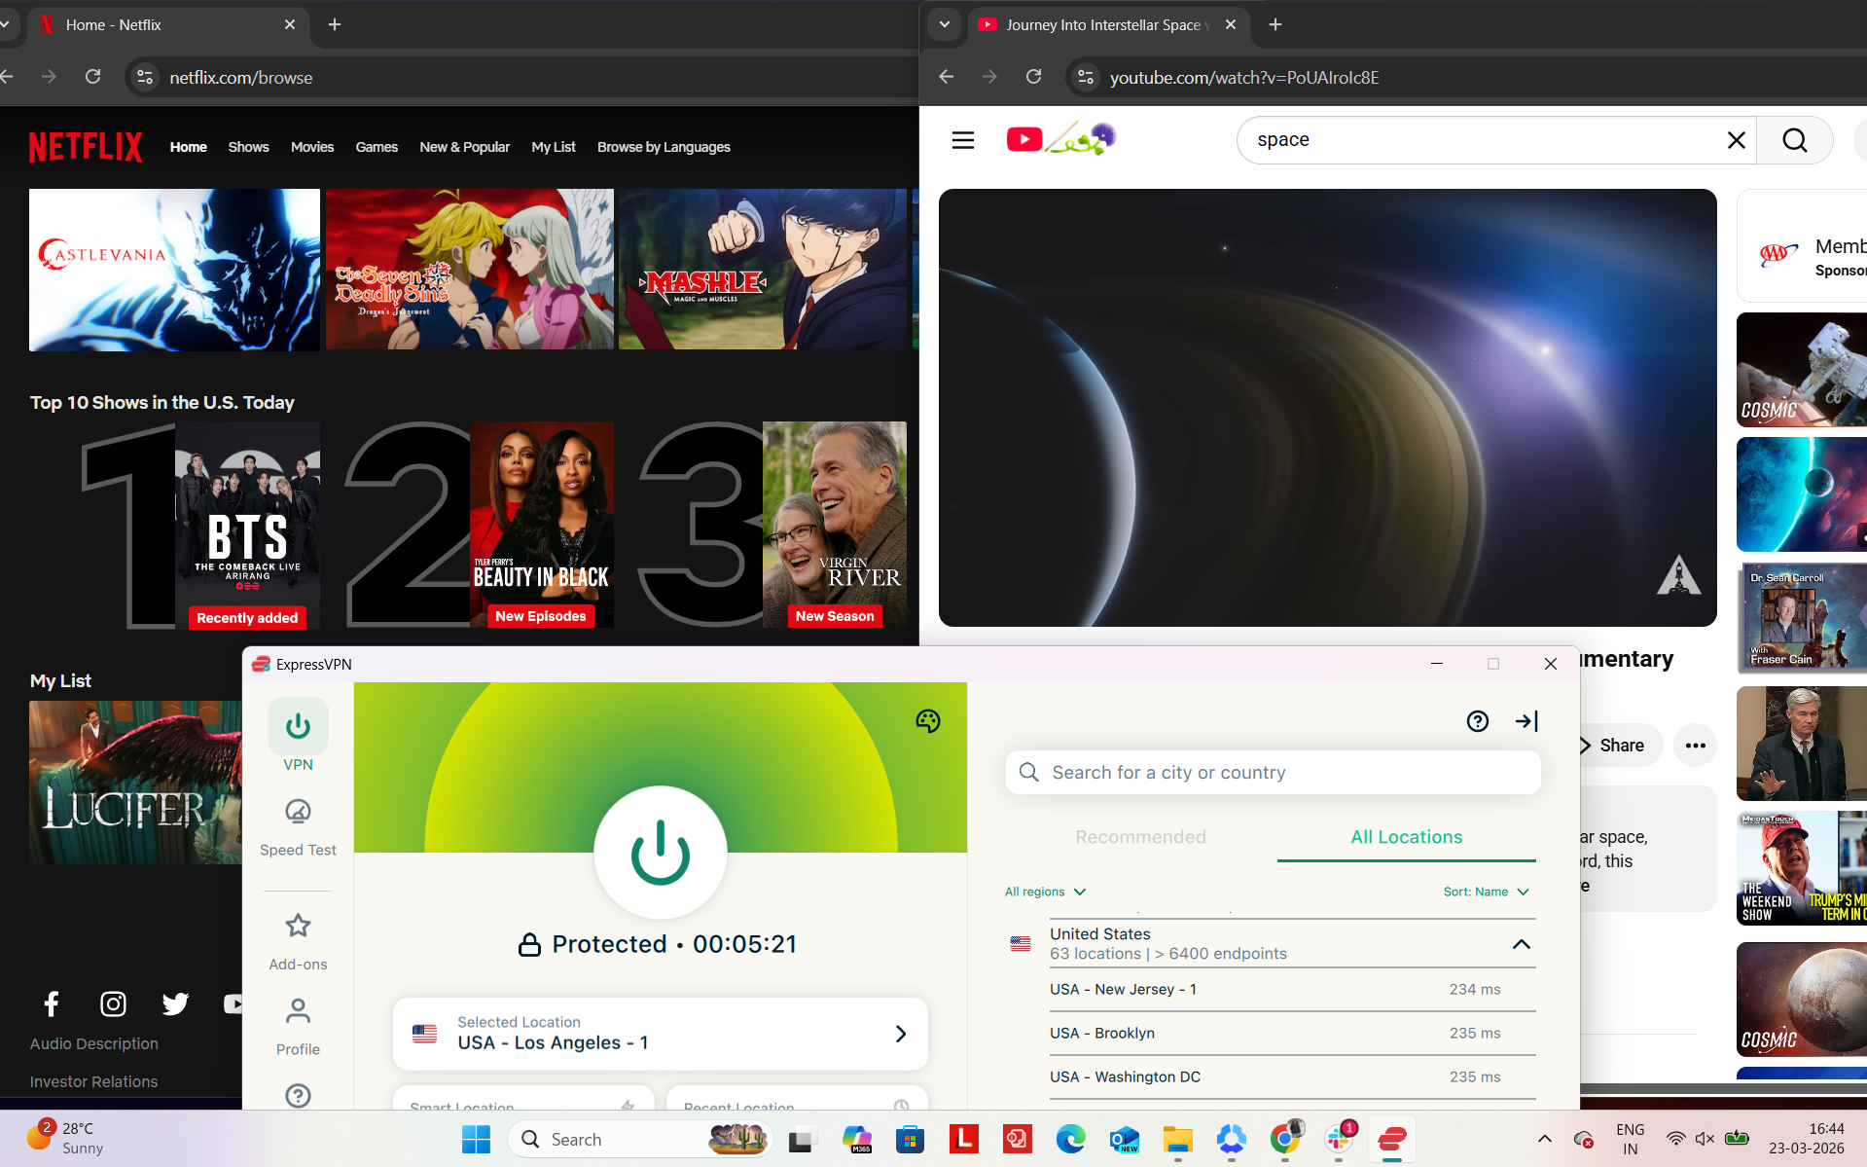Viewport: 1867px width, 1167px height.
Task: Open the Castlevania thumbnail on Netflix
Action: click(x=174, y=270)
